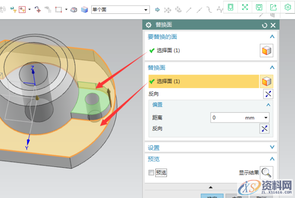Click the first diagonal line snap icon
Screen dimensions: 295x198
(189, 10)
